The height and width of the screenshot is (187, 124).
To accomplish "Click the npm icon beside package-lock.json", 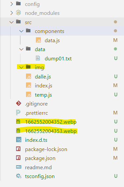I will [18, 149].
